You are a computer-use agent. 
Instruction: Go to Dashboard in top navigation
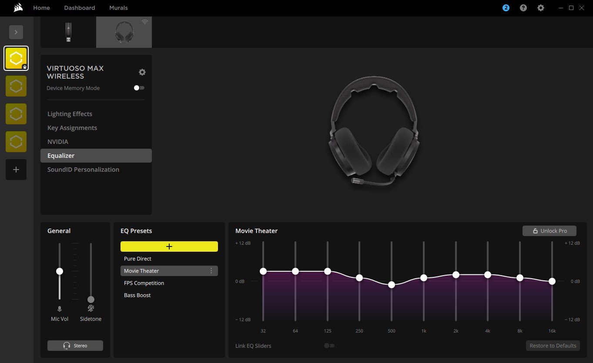80,8
